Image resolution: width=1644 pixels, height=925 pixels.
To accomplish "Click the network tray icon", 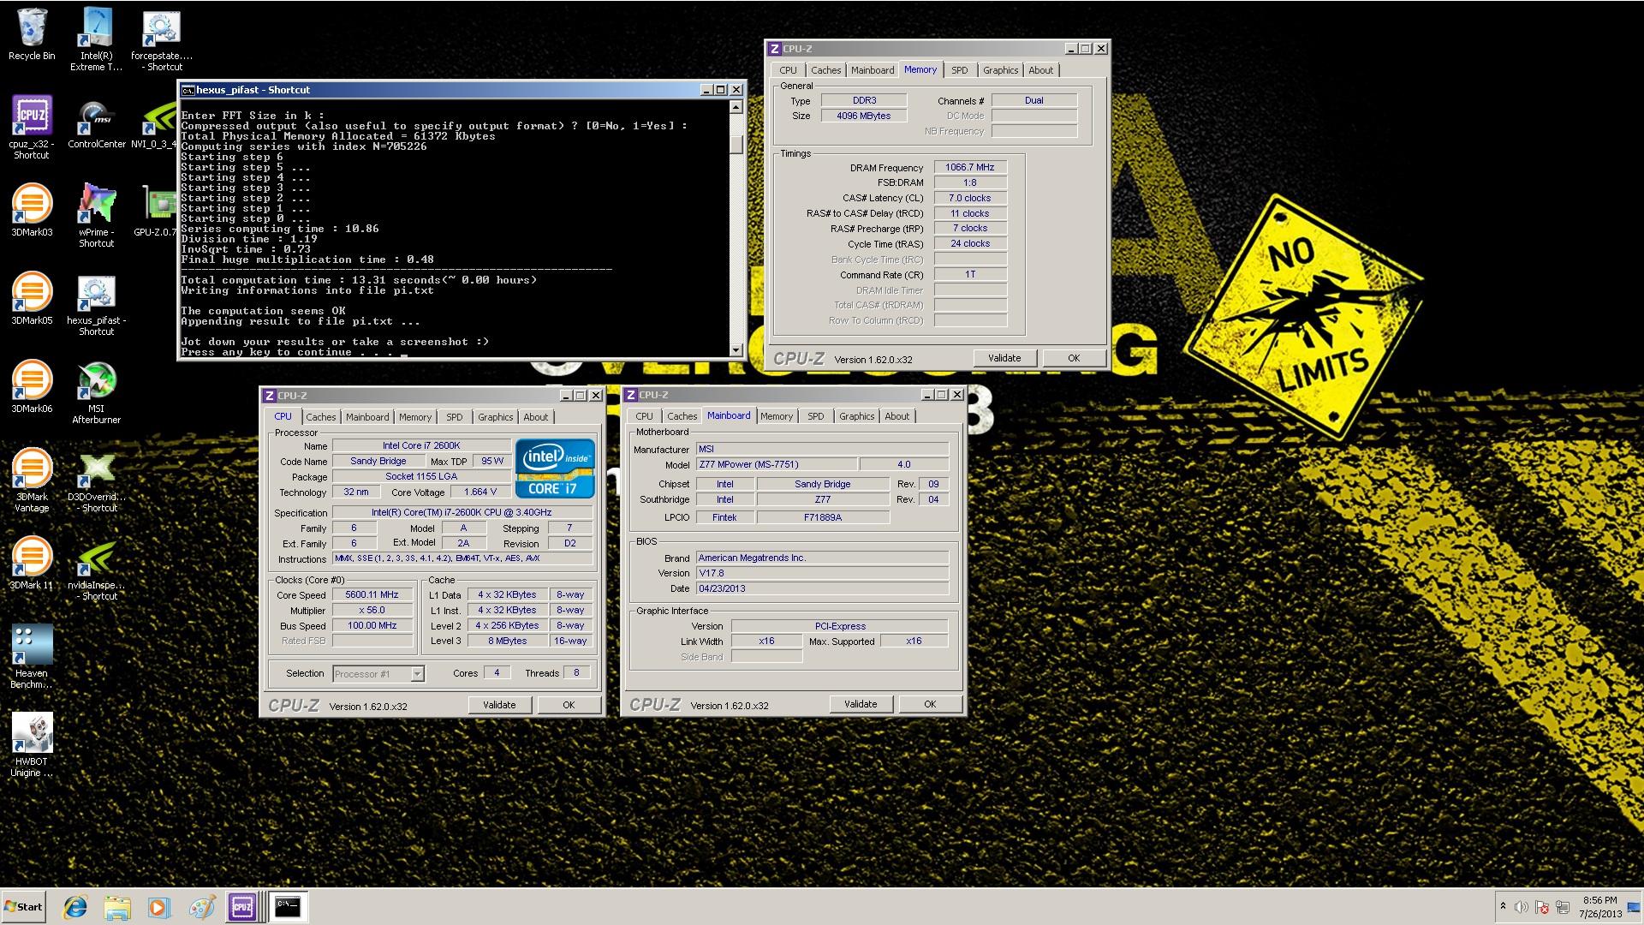I will 1563,907.
